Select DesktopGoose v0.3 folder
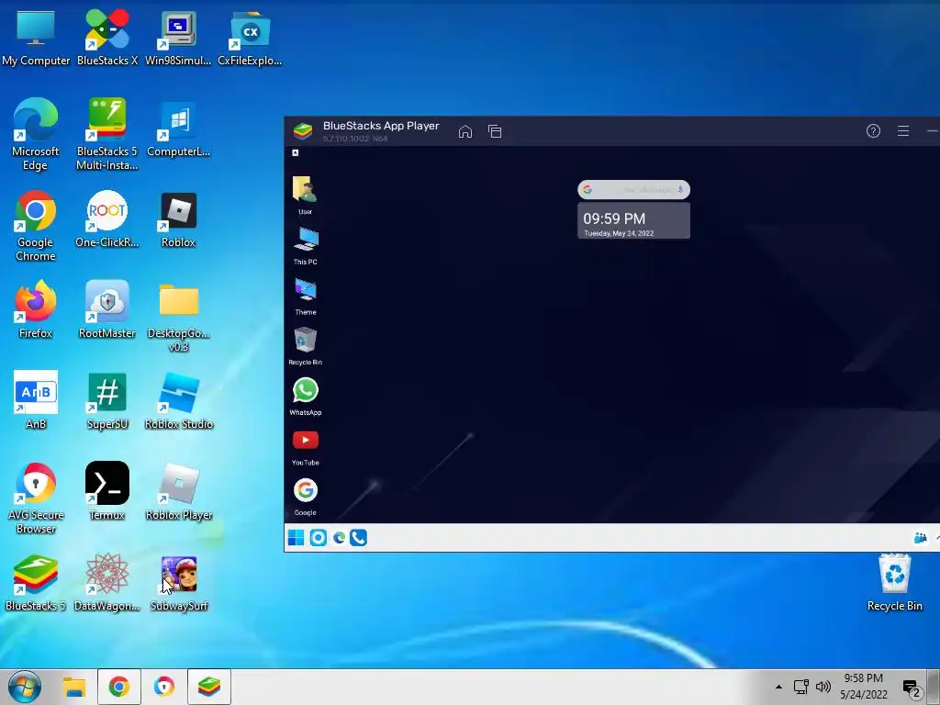Screen dimensions: 940x705 [178, 317]
